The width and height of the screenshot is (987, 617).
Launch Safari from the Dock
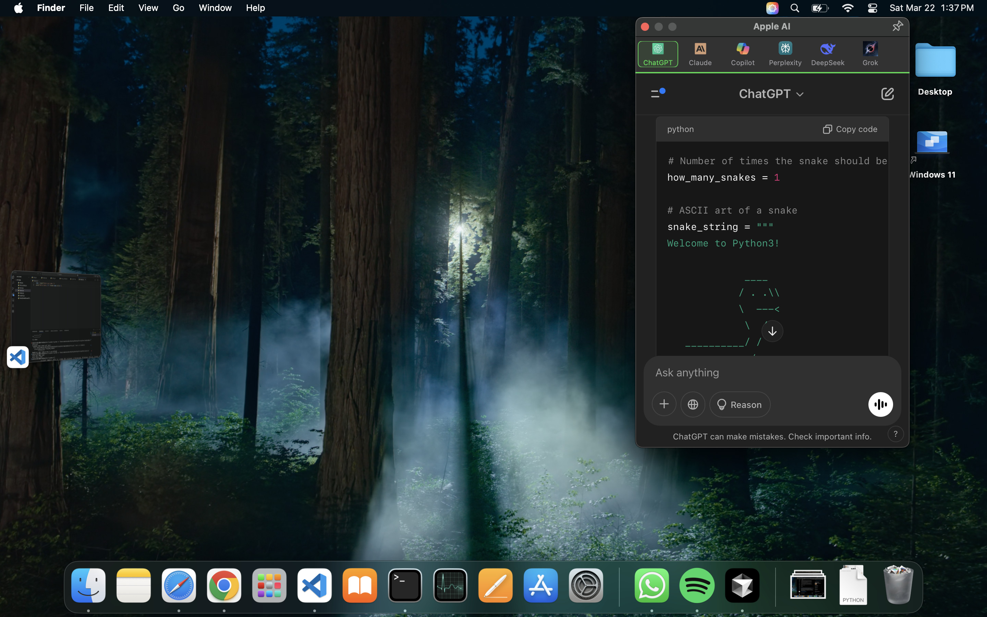179,585
